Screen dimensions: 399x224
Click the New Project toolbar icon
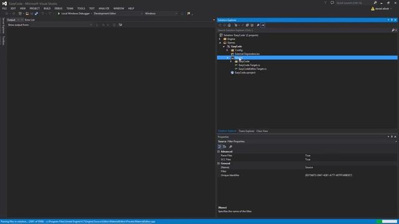coord(20,14)
